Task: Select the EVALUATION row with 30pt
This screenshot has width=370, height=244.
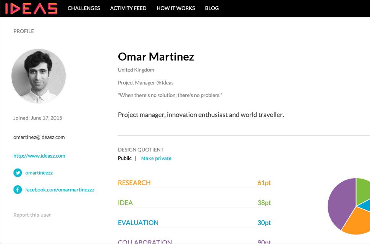Action: [138, 222]
